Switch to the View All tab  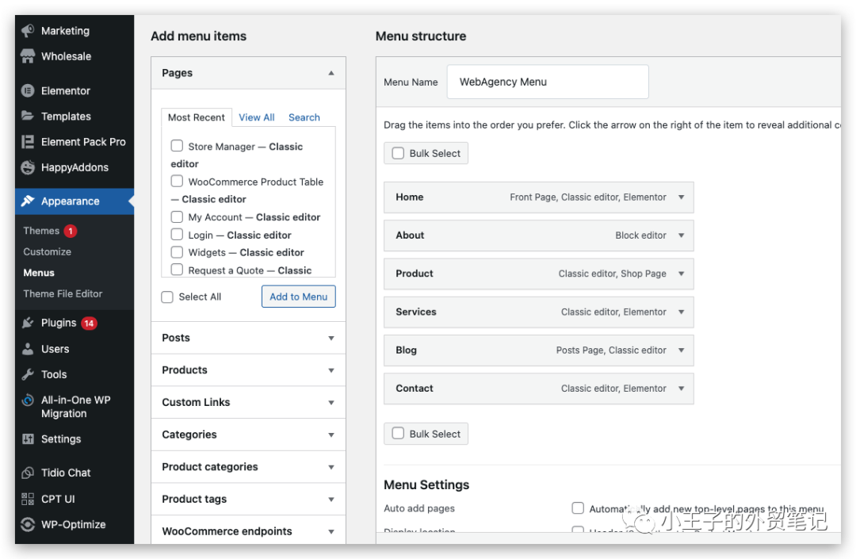click(257, 117)
